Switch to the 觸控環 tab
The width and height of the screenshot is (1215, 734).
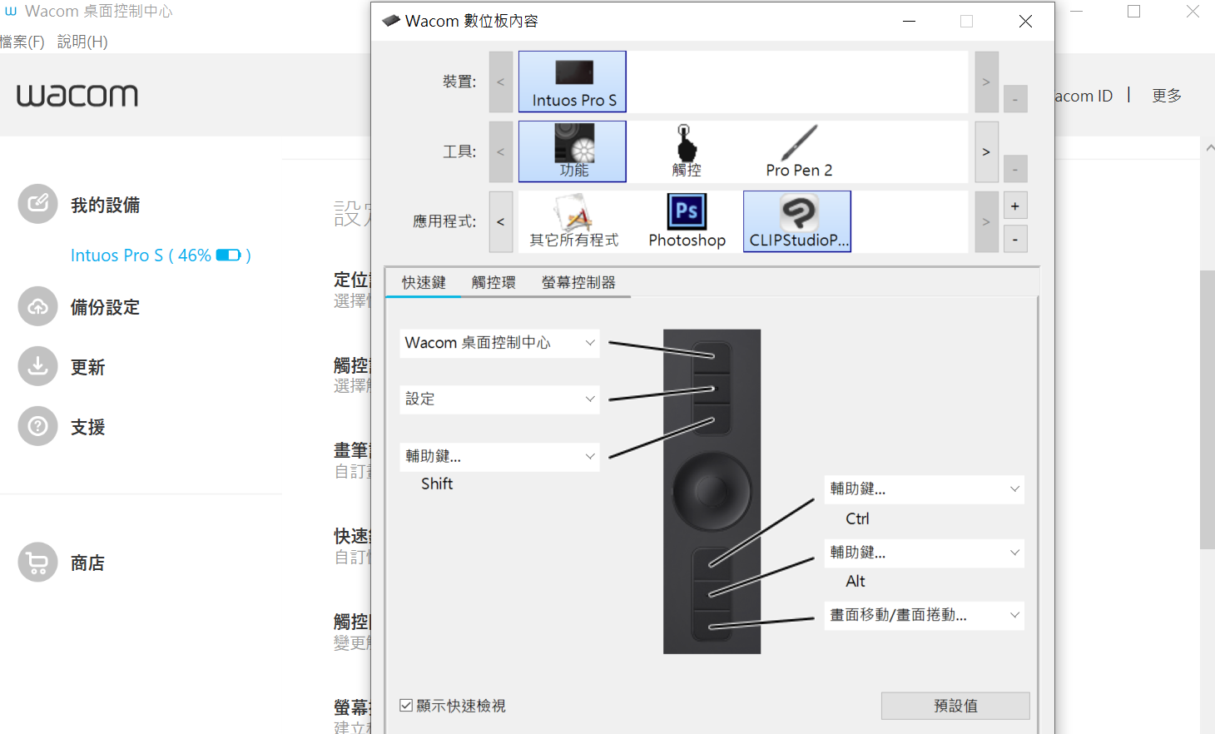pos(493,283)
